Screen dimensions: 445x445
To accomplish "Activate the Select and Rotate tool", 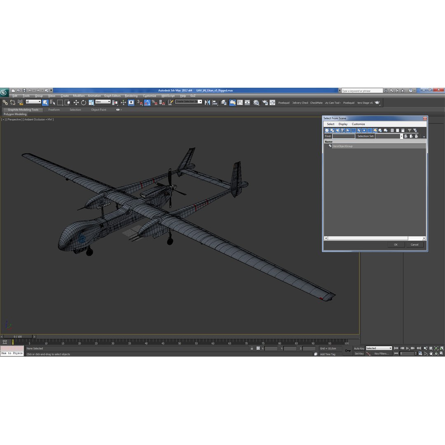I will 83,103.
